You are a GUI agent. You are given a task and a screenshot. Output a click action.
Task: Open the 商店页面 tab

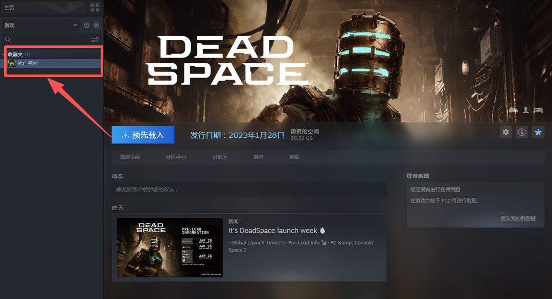(130, 157)
